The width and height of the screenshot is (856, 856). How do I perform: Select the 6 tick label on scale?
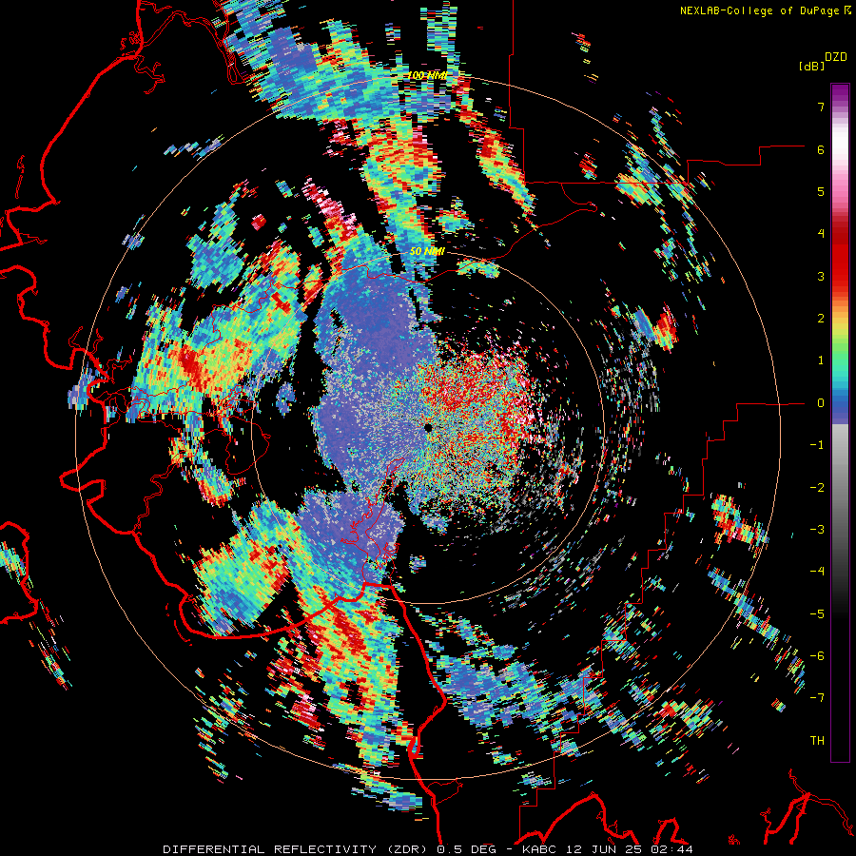(x=821, y=149)
